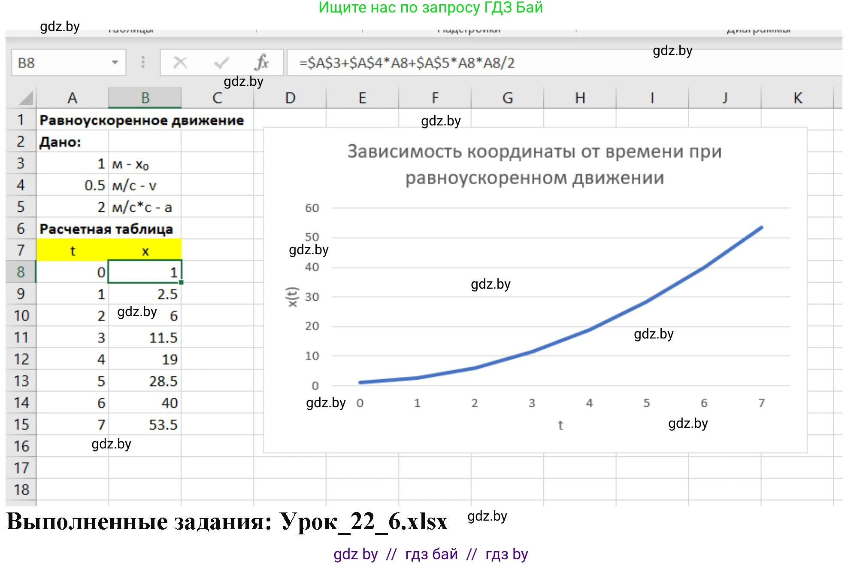Click the гдз бай link at the bottom

430,554
